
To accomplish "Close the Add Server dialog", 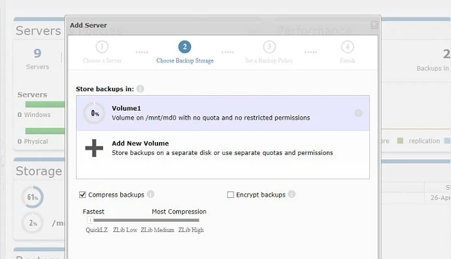I will click(374, 25).
